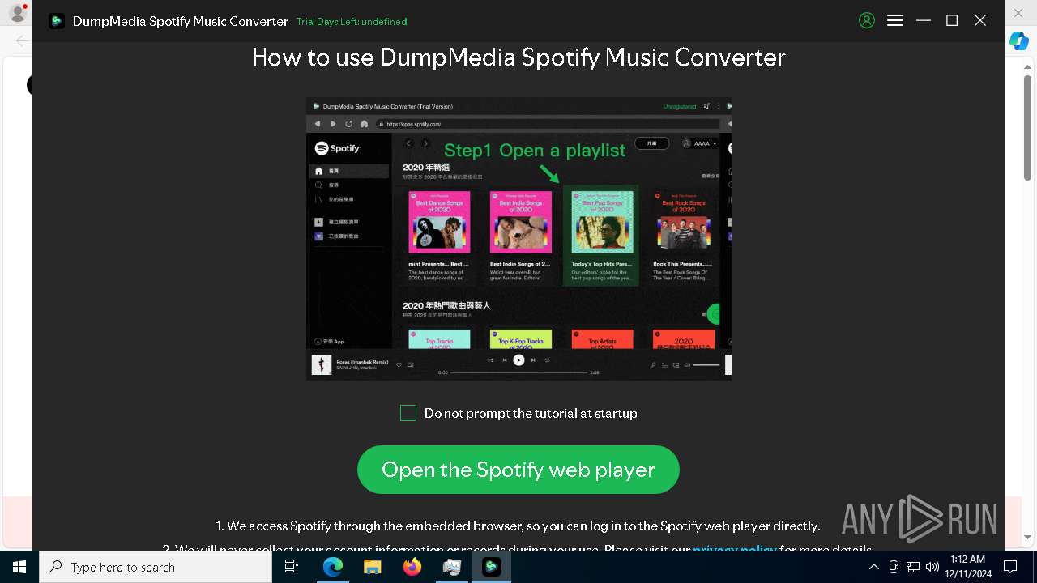Minimize the DumpMedia converter window
The image size is (1037, 583).
924,21
